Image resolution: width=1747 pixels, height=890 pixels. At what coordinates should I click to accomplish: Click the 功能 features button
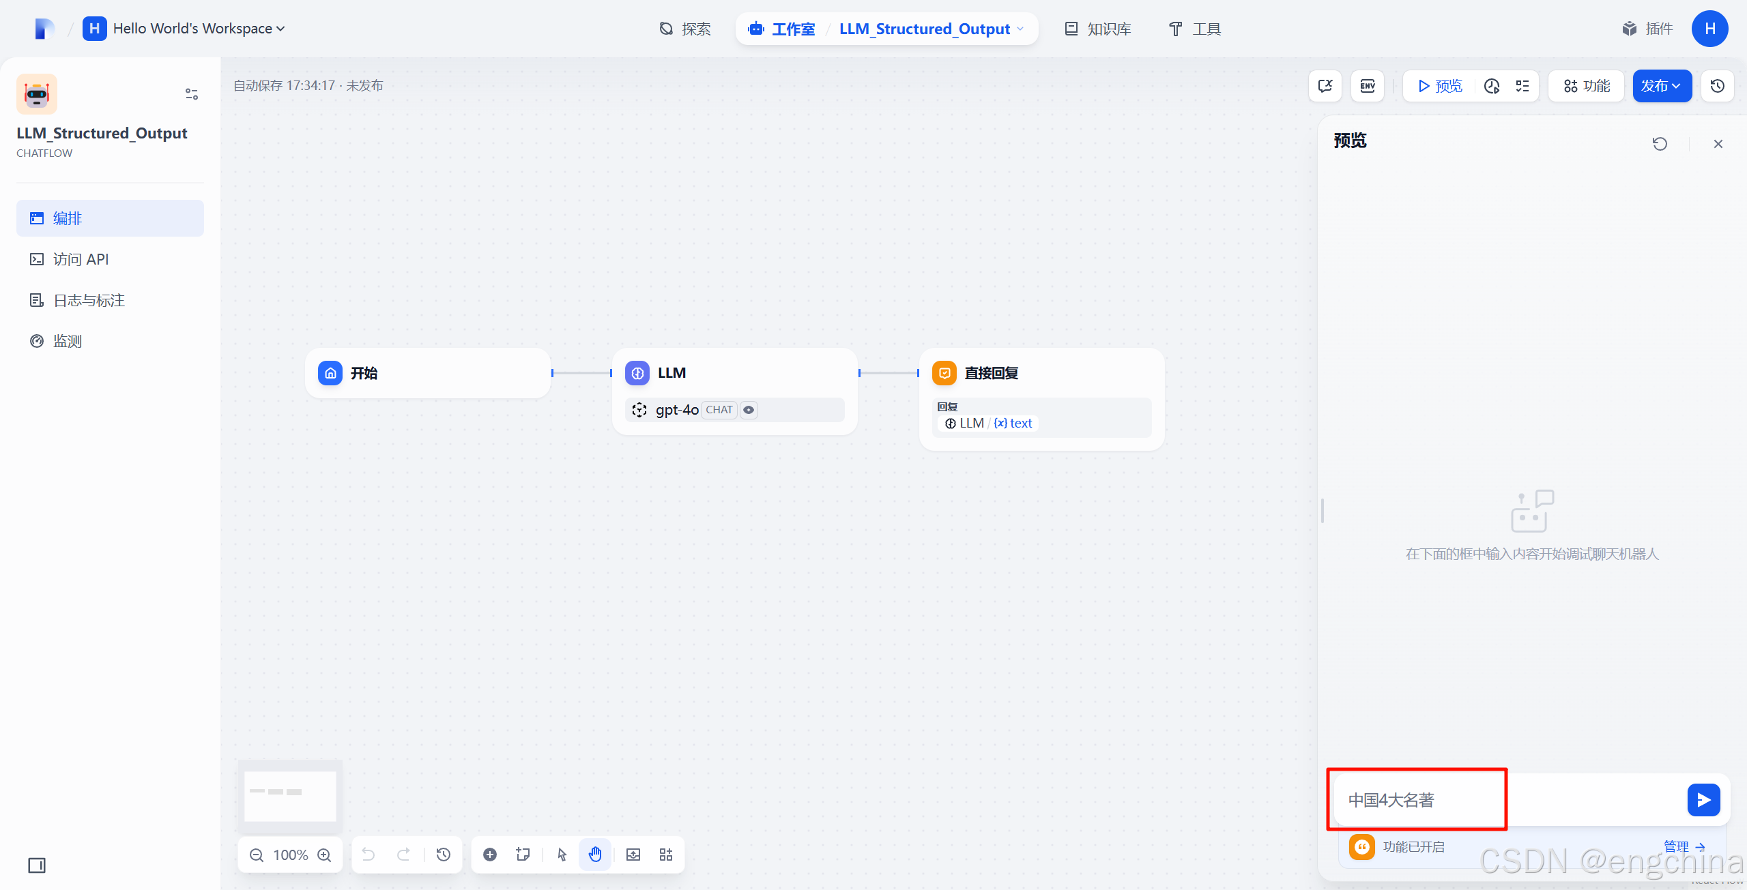point(1587,86)
